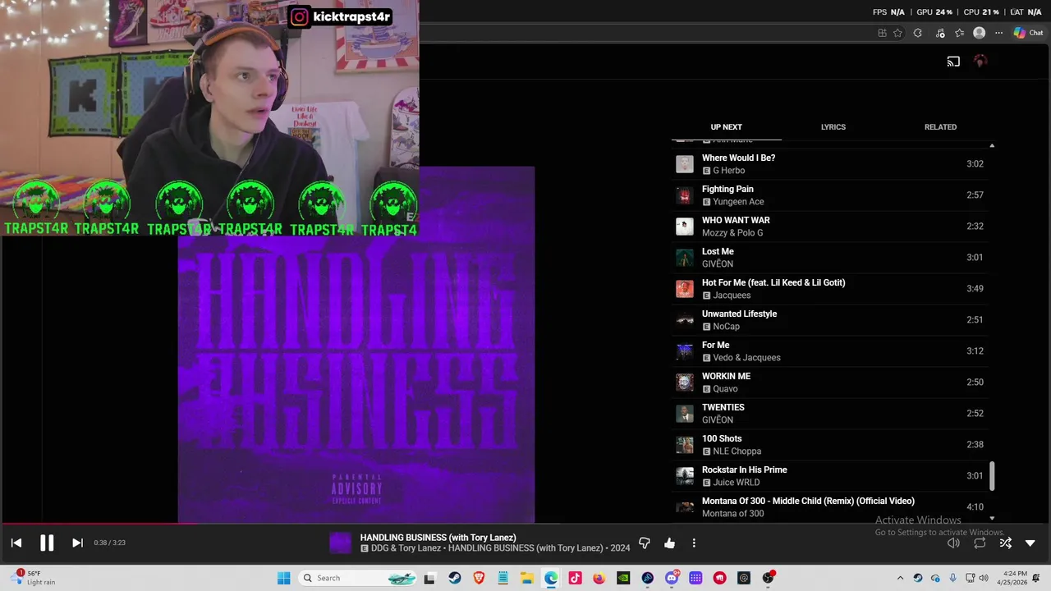
Task: Dislike HANDLING BUSINESS with thumbs down
Action: tap(645, 543)
